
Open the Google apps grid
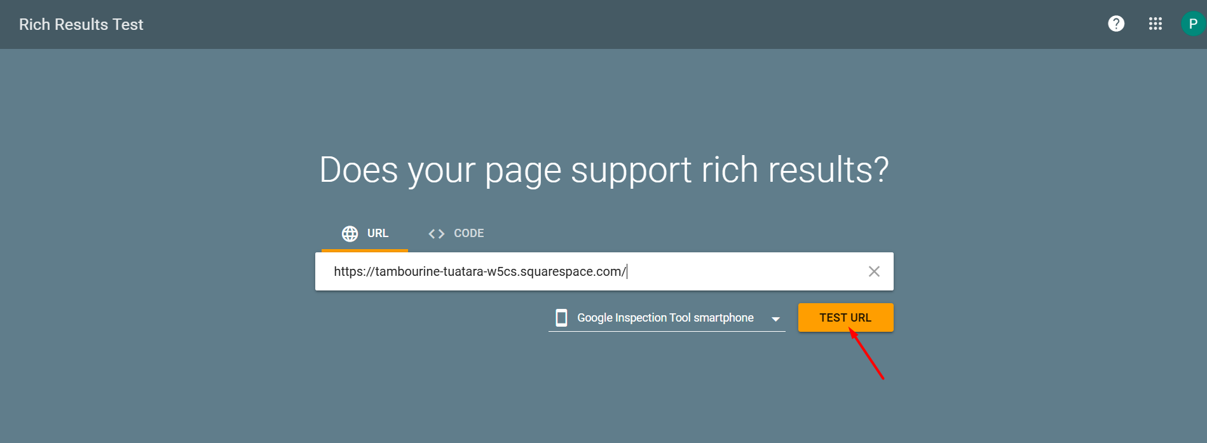1155,24
